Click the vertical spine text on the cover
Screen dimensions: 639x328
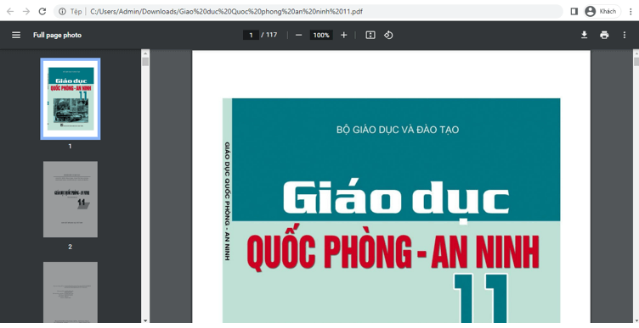[228, 201]
